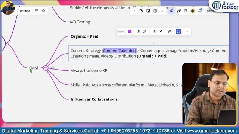This screenshot has height=134, width=239.
Task: Select the Influencer Collabrations node
Action: (94, 99)
